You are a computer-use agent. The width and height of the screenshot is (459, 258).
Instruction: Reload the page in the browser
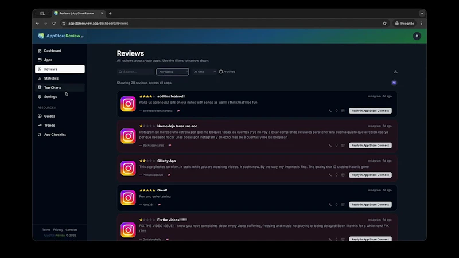(x=54, y=24)
